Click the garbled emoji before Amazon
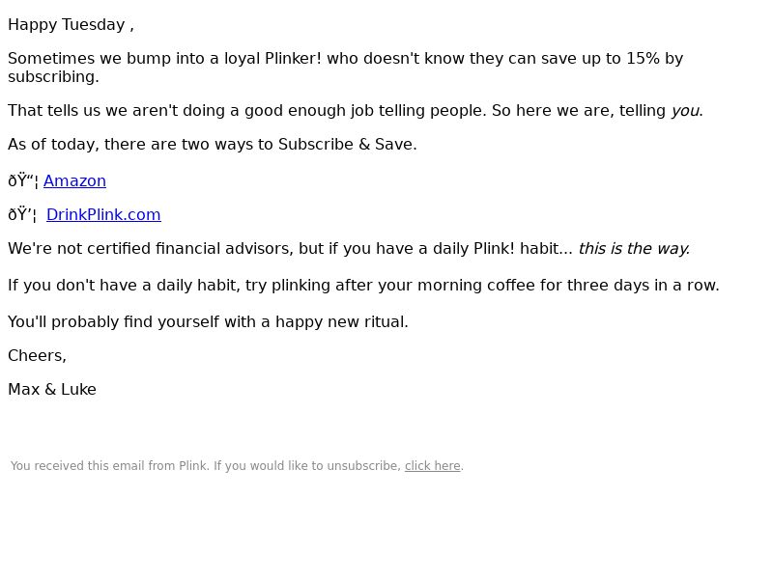Viewport: 773px width, 579px height. pyautogui.click(x=23, y=181)
